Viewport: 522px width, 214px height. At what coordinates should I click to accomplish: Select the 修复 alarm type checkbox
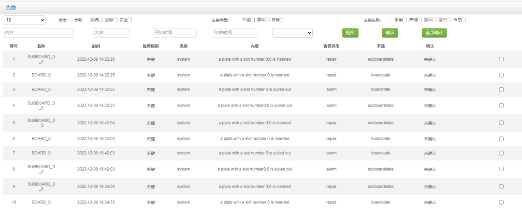click(282, 20)
